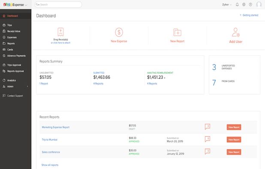Click the Recent Reports heading

pyautogui.click(x=49, y=117)
